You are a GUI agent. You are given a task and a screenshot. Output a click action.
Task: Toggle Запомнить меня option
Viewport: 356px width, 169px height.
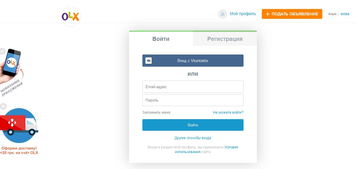[156, 112]
